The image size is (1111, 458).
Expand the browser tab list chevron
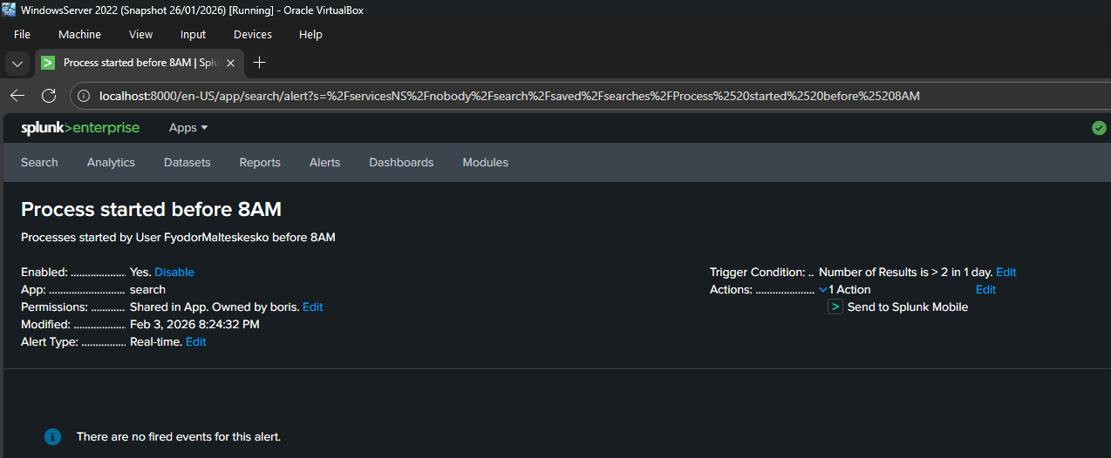pyautogui.click(x=17, y=63)
